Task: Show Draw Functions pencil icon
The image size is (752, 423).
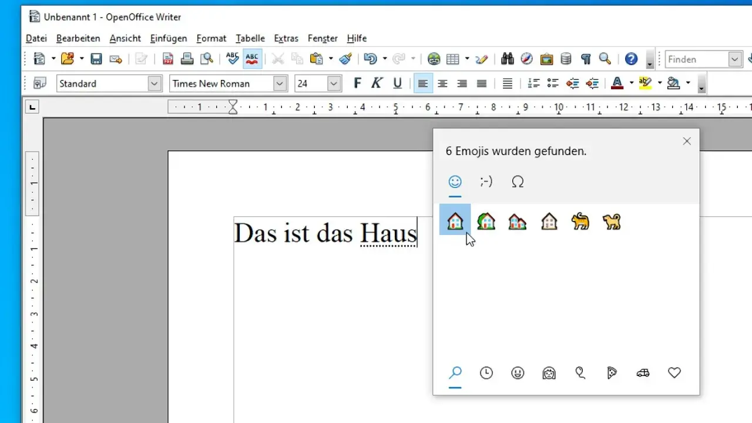Action: click(482, 59)
